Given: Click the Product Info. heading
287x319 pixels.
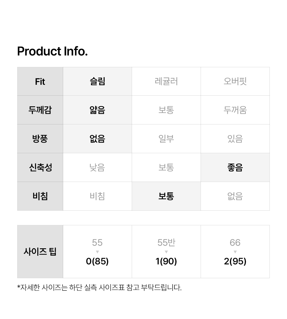Looking at the screenshot, I should coord(52,51).
